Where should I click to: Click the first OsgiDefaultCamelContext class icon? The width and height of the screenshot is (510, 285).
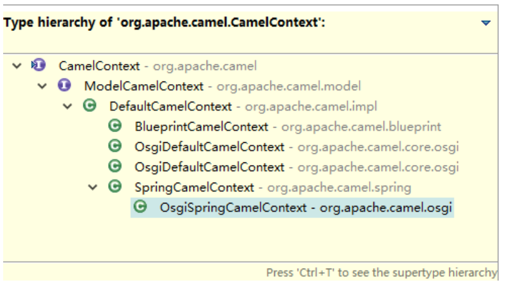pos(114,146)
